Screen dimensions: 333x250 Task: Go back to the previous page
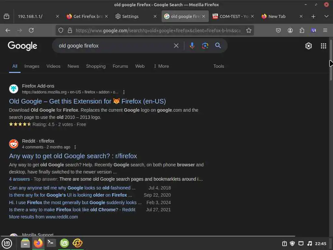(x=8, y=30)
